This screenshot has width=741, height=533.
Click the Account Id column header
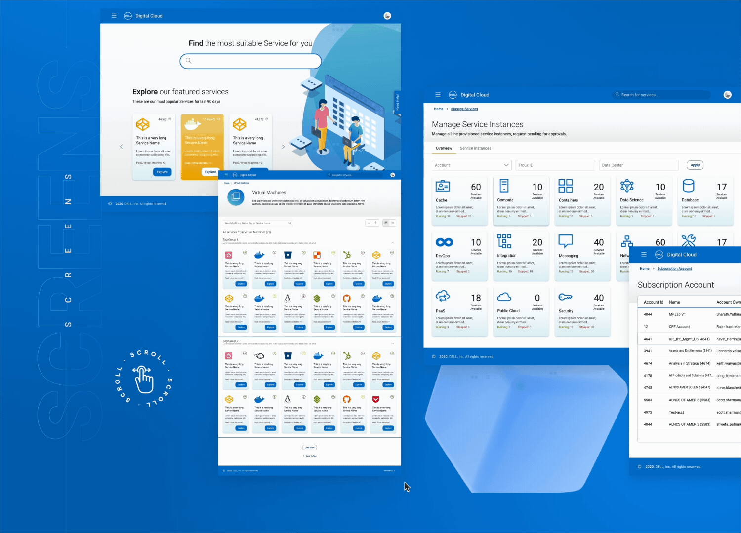point(653,302)
